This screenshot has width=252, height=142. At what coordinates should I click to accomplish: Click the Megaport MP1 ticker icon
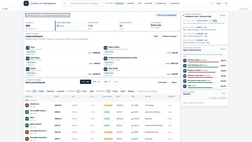pyautogui.click(x=185, y=71)
